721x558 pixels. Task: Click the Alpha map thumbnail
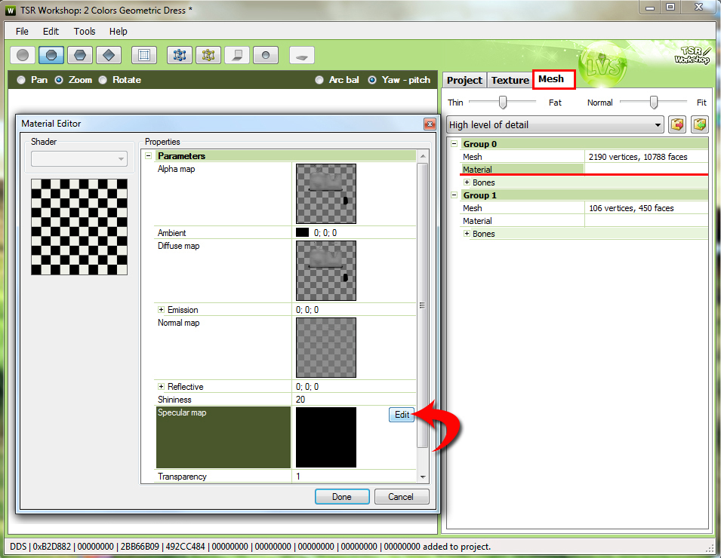click(326, 194)
